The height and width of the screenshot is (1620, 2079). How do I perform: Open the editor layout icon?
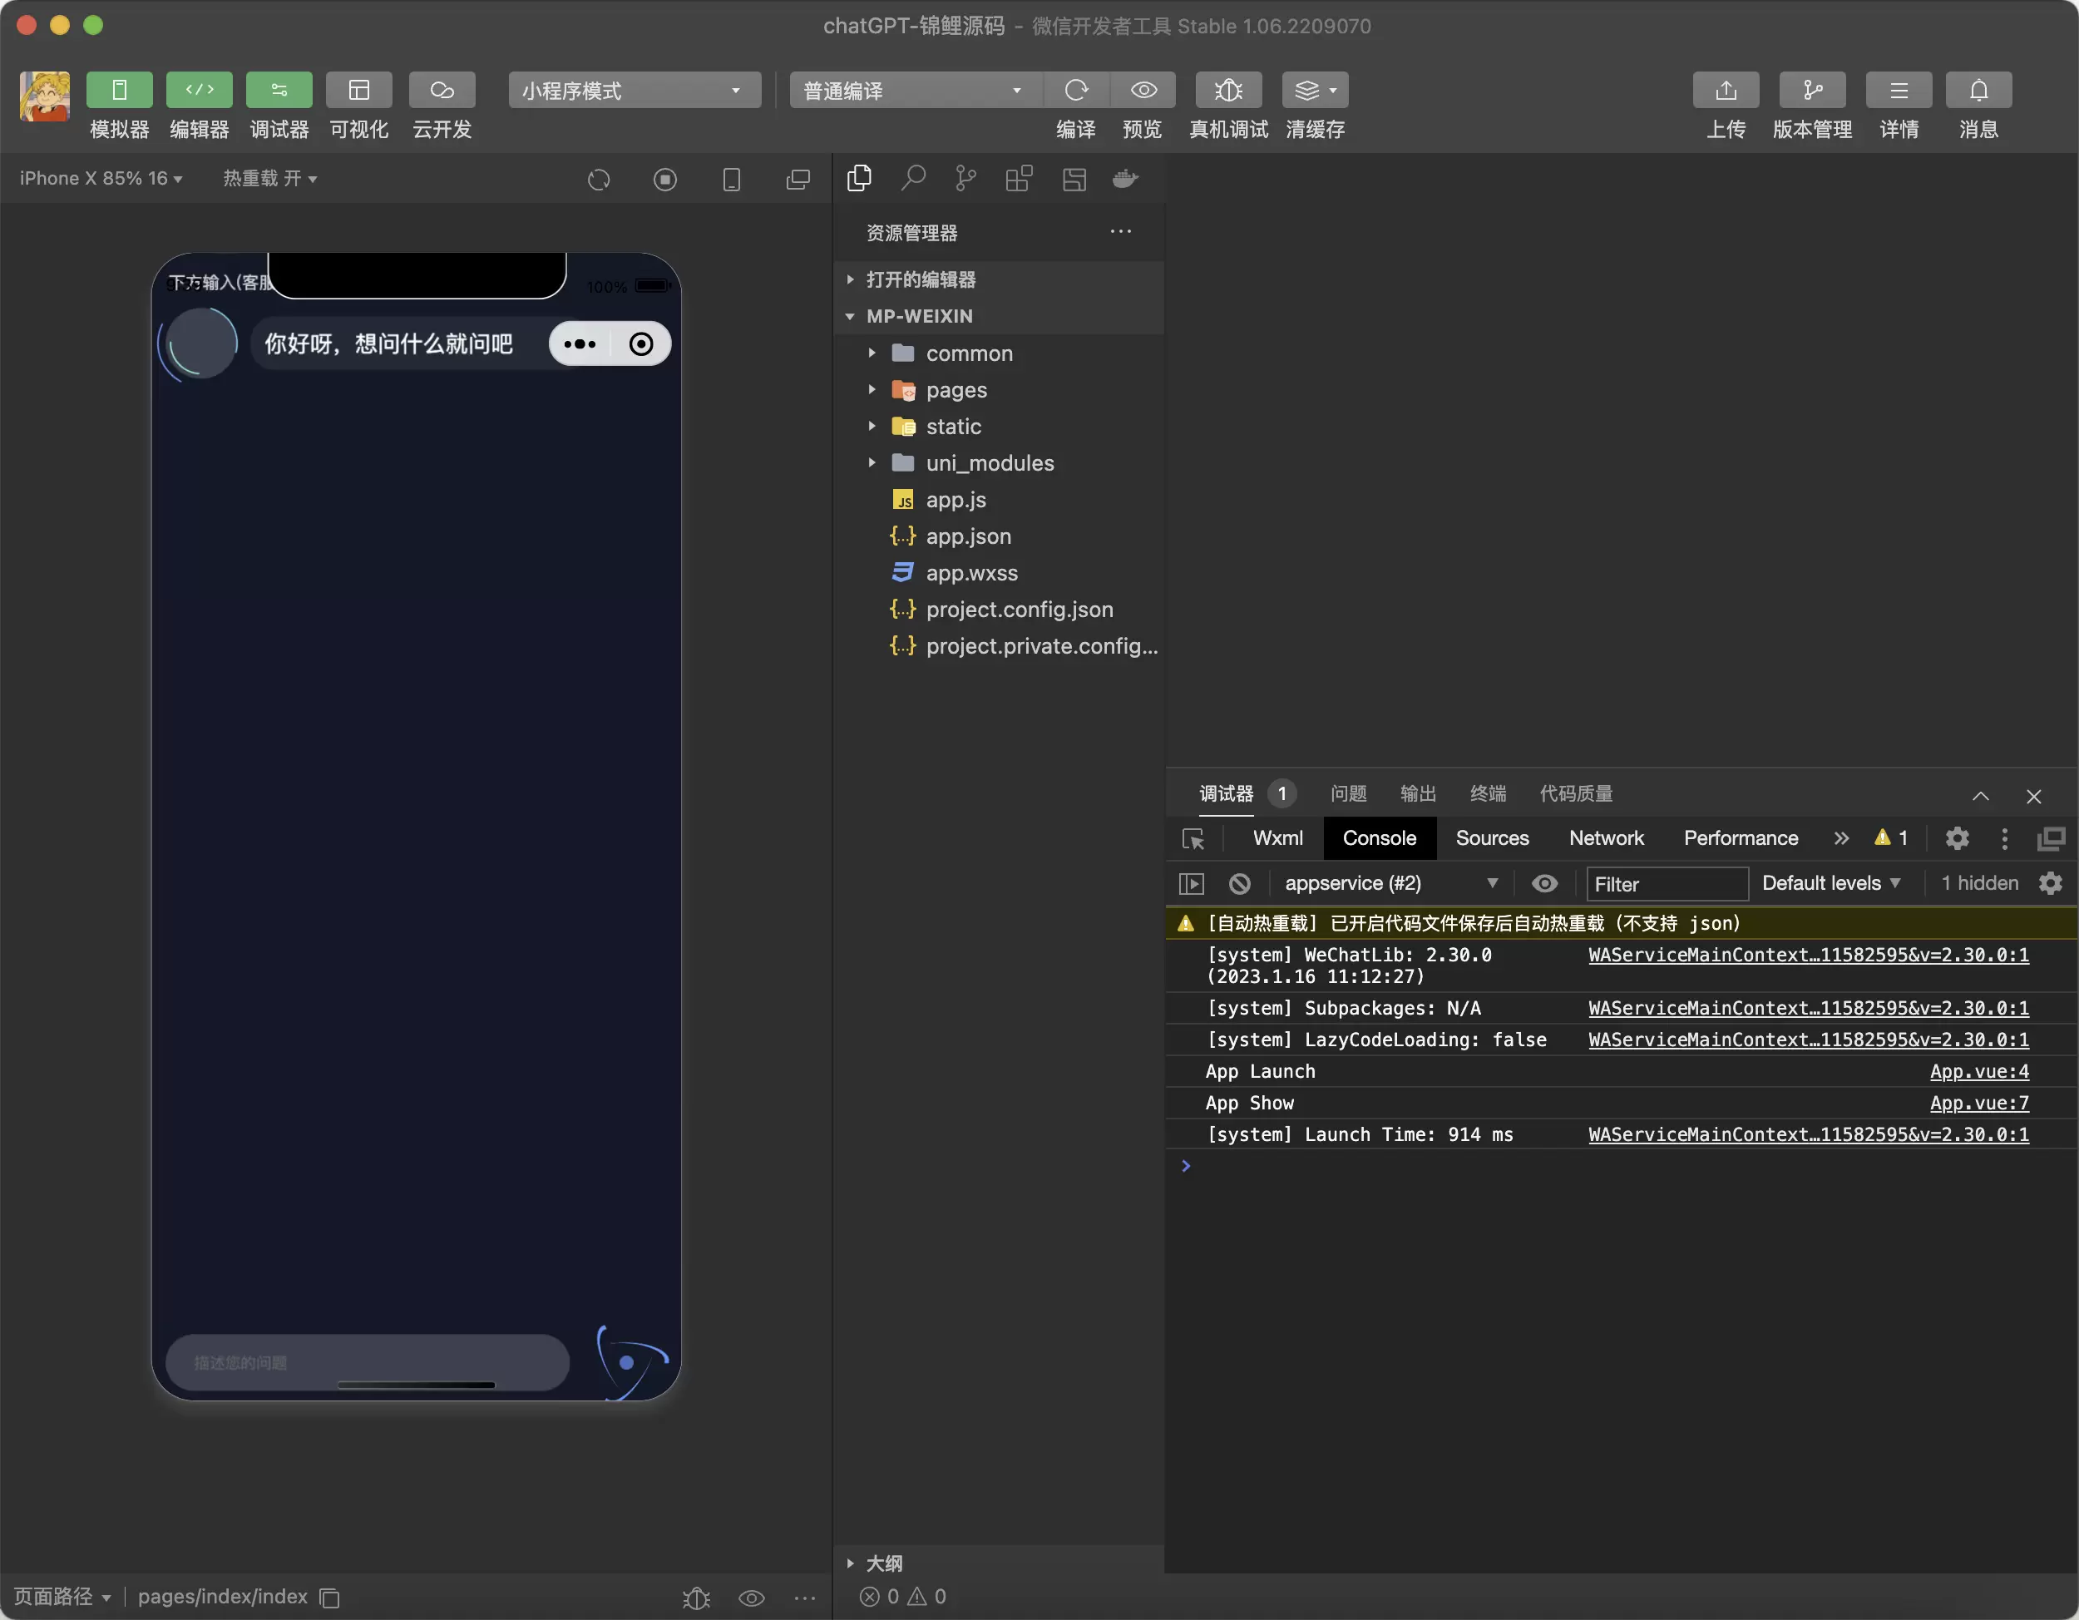pos(1074,179)
